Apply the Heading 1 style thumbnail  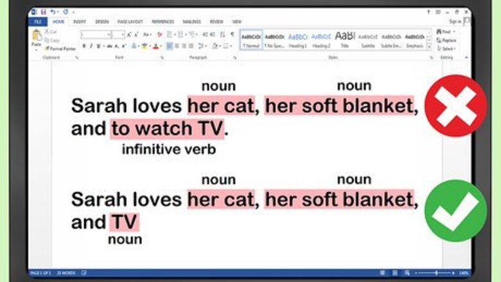[x=298, y=40]
